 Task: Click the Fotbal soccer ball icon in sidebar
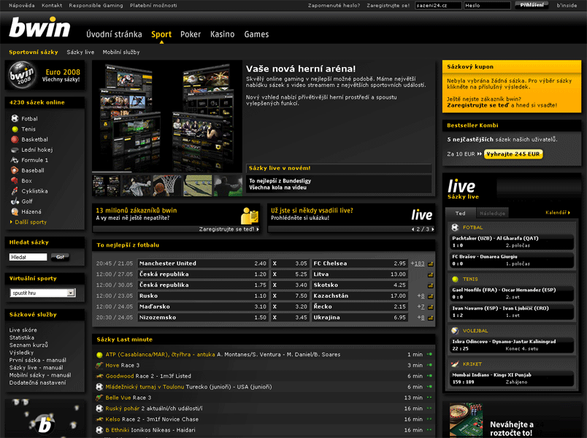(x=15, y=118)
